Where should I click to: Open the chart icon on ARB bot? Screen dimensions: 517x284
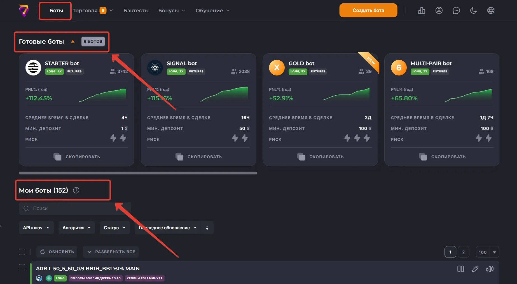click(x=490, y=269)
